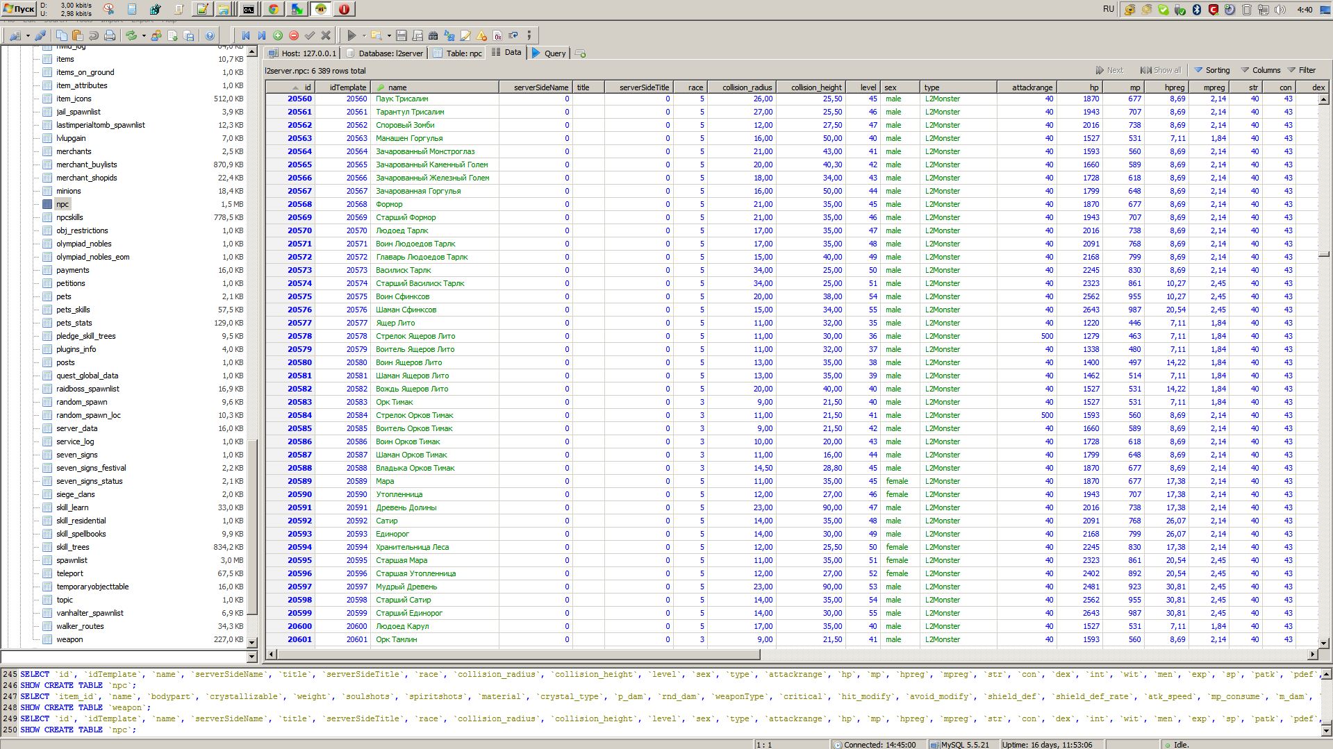Switch to Host: 127.0.0.1 tab
The image size is (1333, 749).
tap(302, 53)
